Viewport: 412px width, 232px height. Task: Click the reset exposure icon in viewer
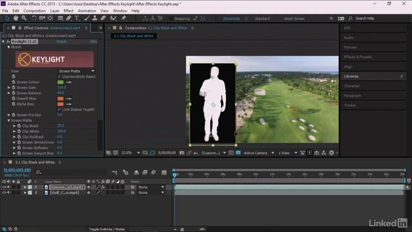pyautogui.click(x=332, y=153)
